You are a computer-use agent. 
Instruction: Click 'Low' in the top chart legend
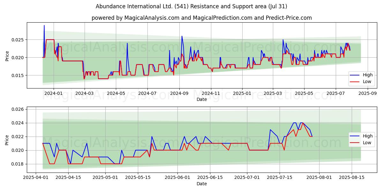point(367,81)
